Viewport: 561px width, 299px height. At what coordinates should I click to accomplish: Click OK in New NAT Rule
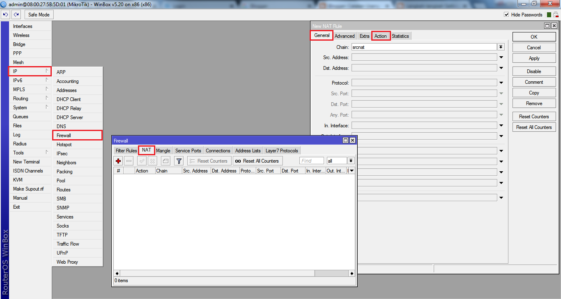pos(534,37)
